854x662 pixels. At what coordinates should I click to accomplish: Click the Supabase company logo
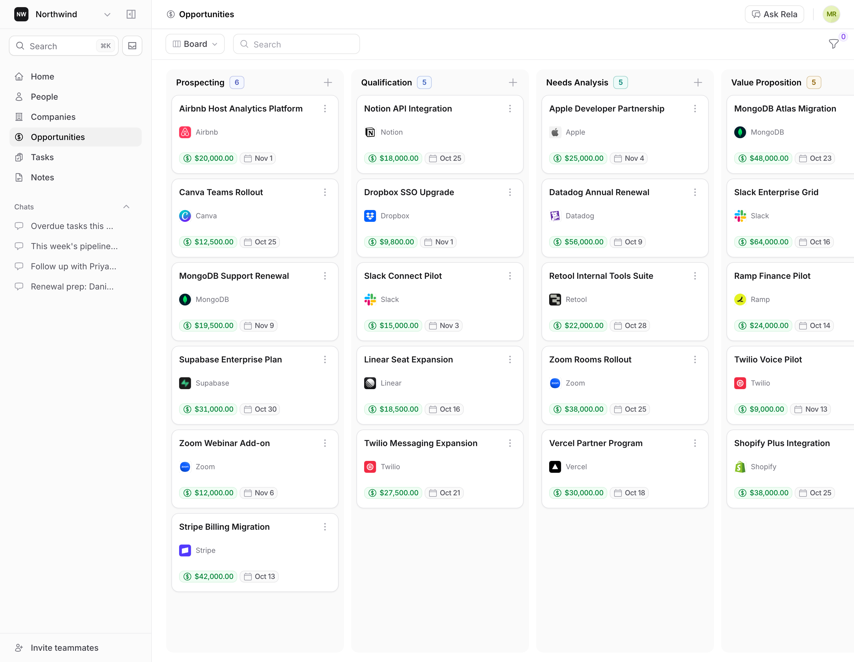click(185, 383)
